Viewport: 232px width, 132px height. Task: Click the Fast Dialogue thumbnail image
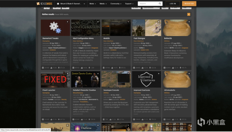[146, 28]
